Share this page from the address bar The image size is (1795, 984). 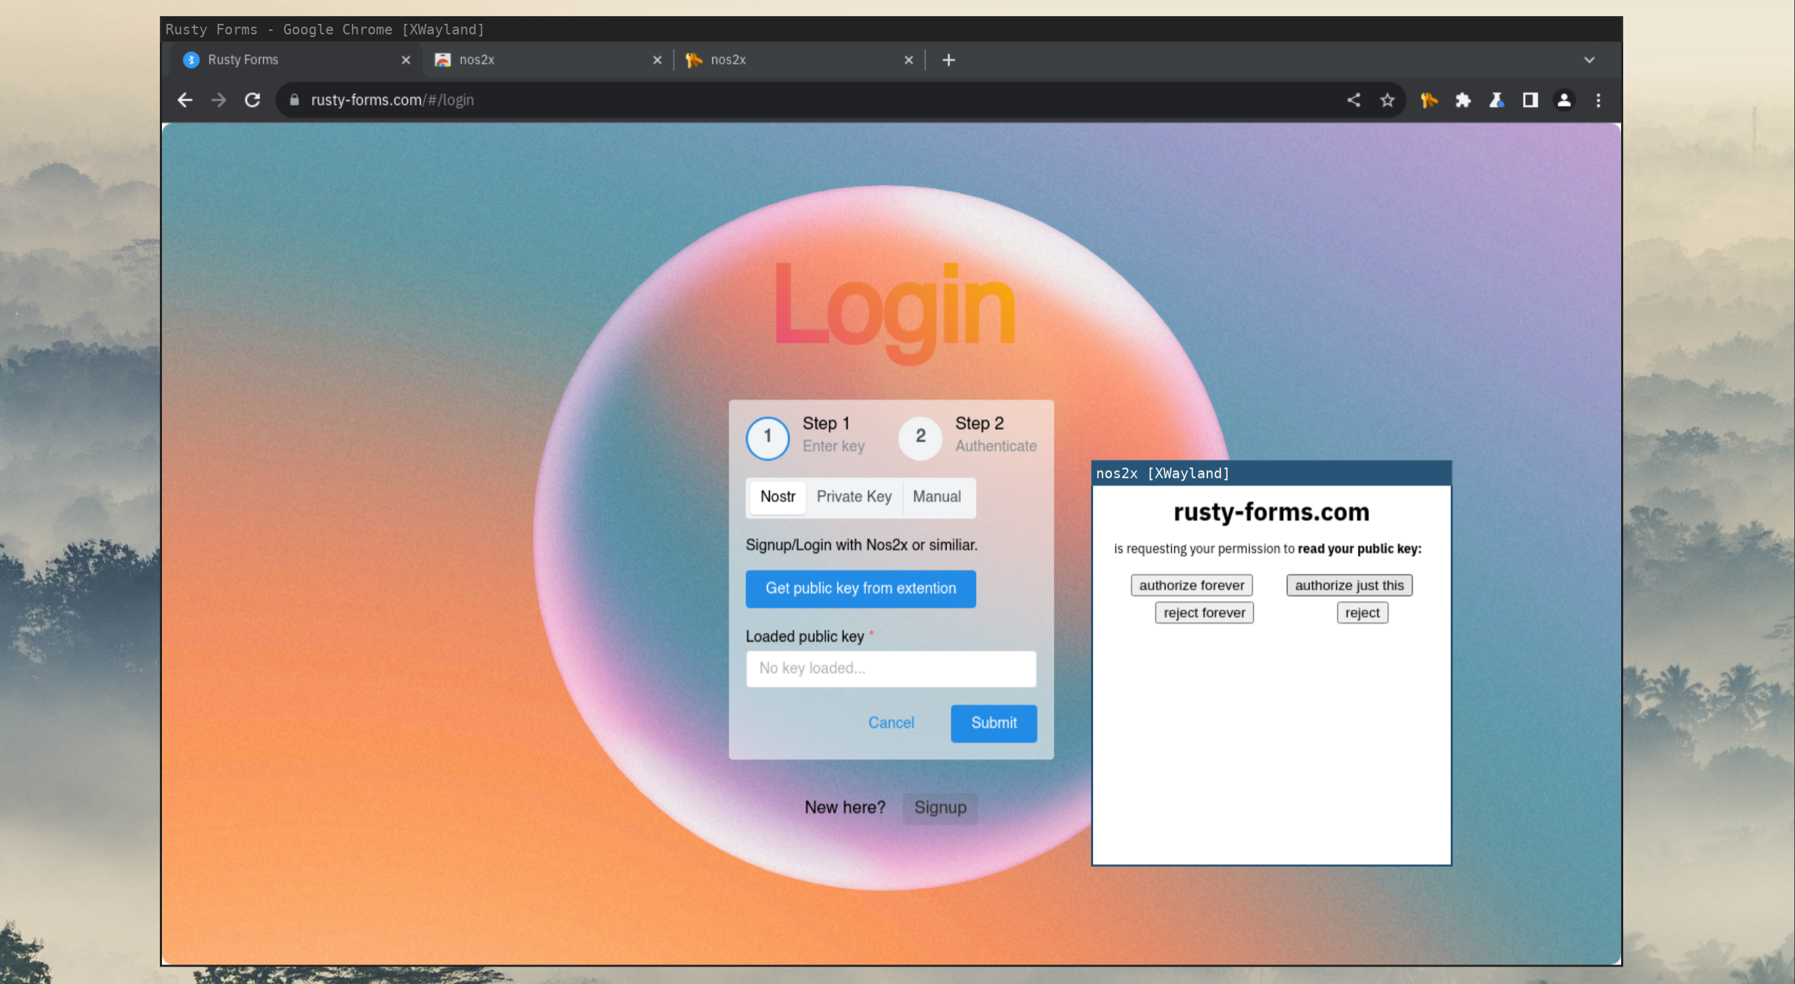coord(1354,100)
